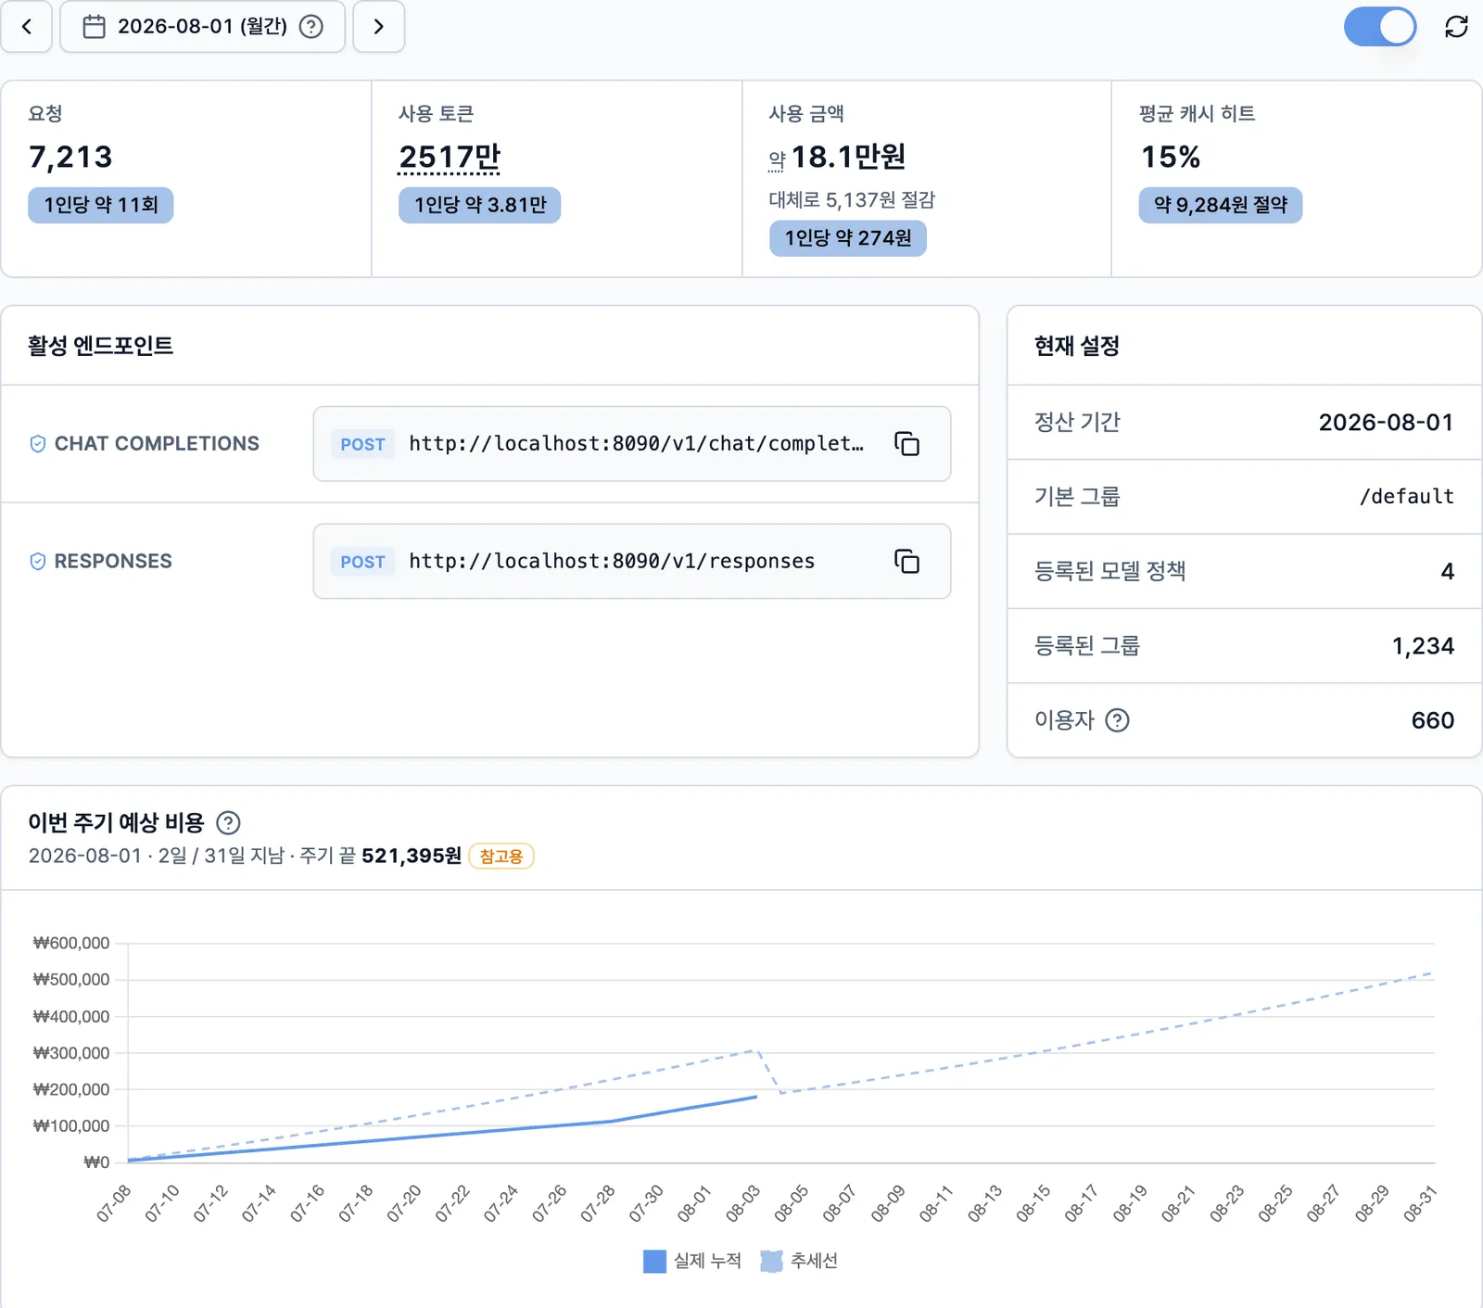Image resolution: width=1483 pixels, height=1308 pixels.
Task: Toggle 추세선 legend series
Action: (799, 1261)
